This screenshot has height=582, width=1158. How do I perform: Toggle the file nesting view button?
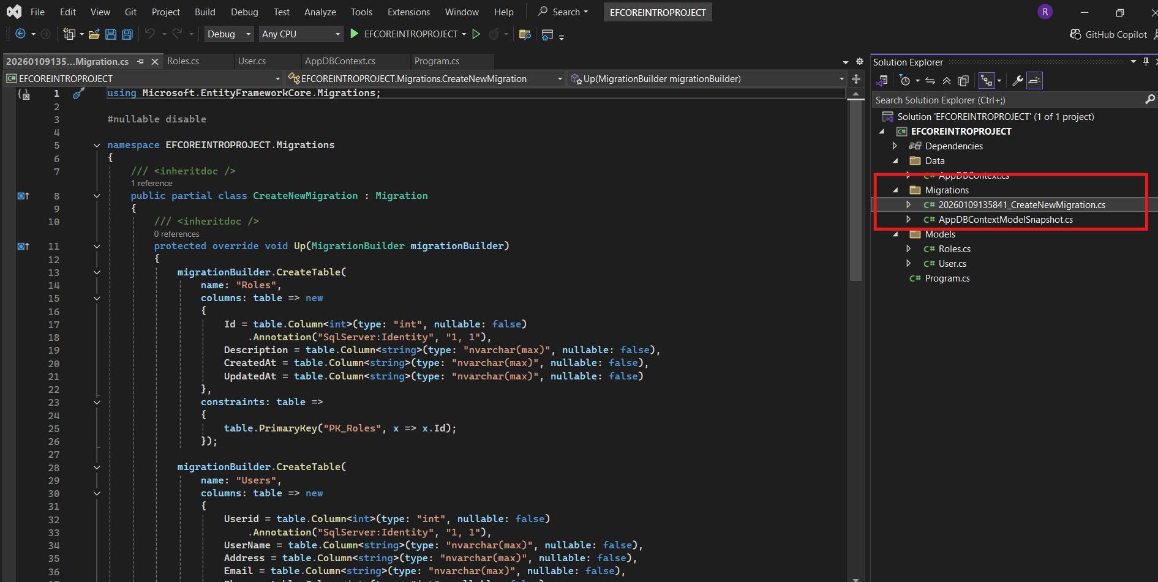987,81
